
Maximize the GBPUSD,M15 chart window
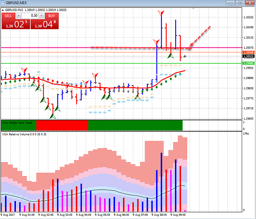point(240,3)
